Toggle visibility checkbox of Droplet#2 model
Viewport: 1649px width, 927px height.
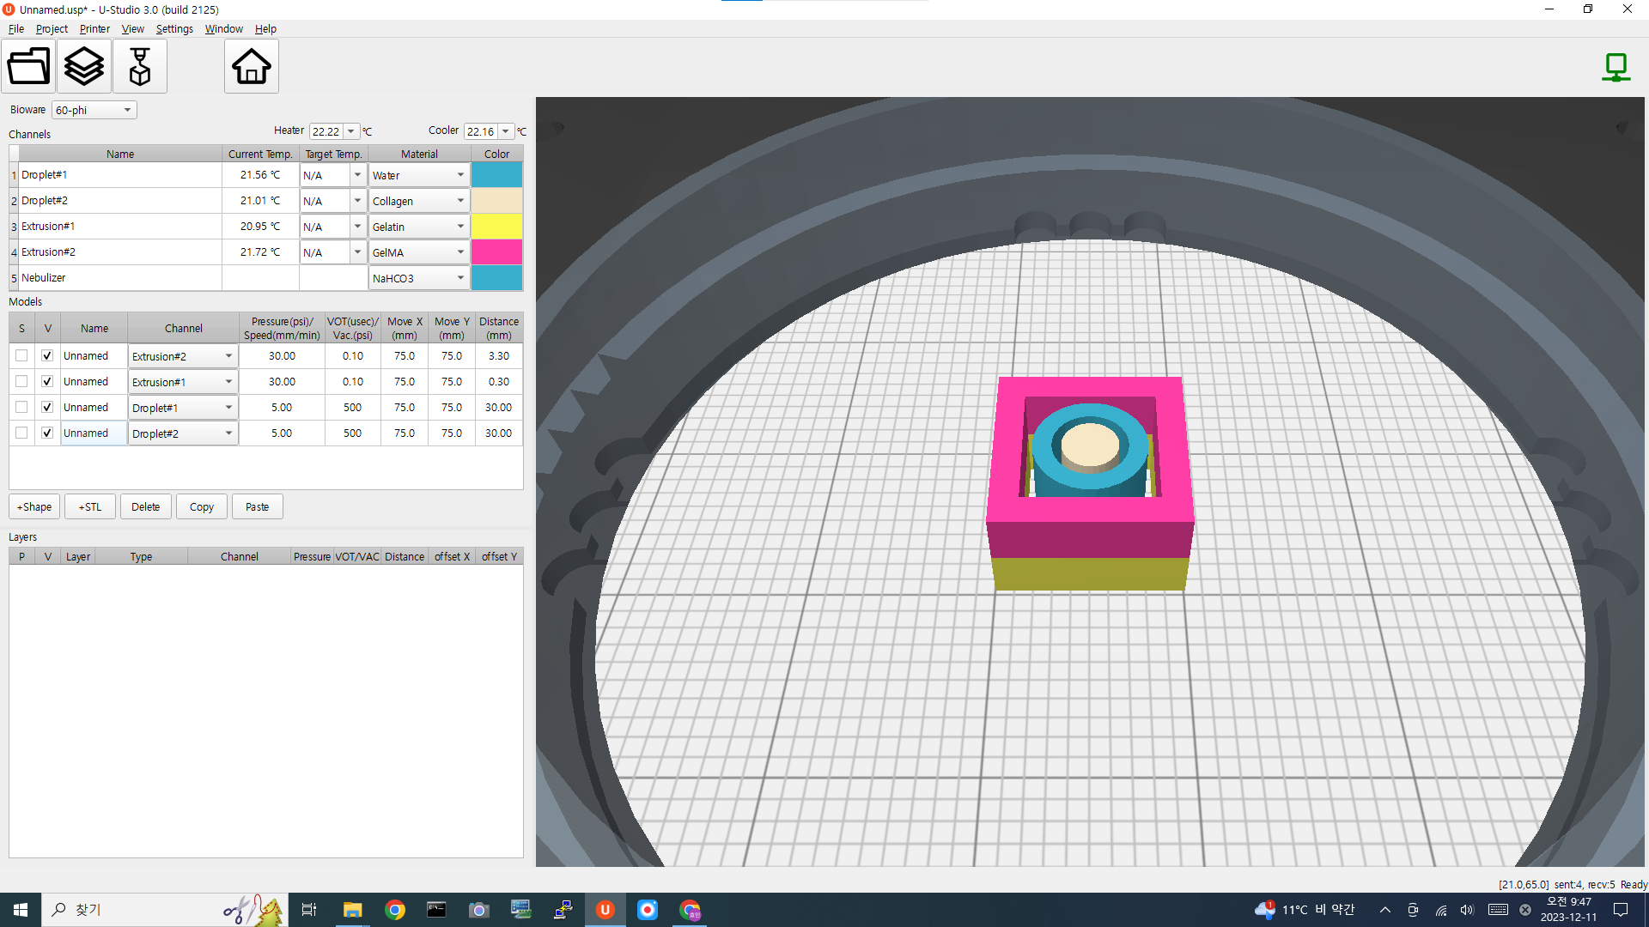click(47, 433)
